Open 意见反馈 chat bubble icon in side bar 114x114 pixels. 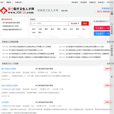(x=112, y=46)
